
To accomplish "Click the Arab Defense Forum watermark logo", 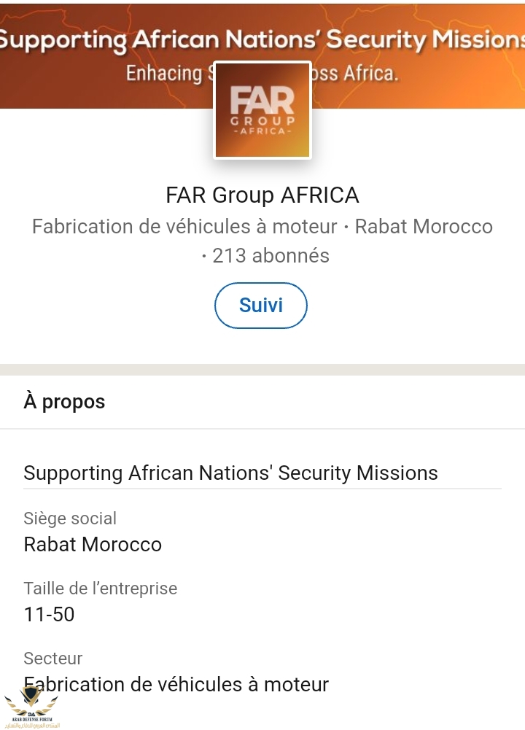I will (31, 709).
